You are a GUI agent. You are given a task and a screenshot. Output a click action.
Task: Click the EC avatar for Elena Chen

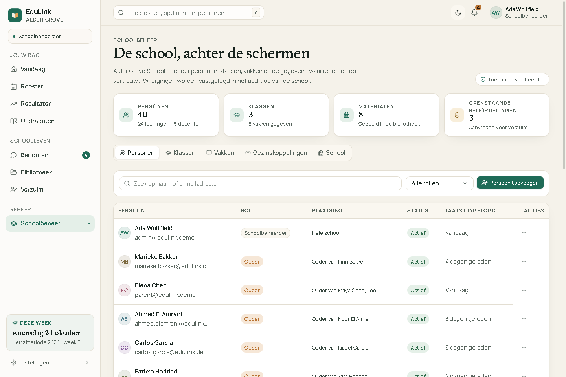125,290
